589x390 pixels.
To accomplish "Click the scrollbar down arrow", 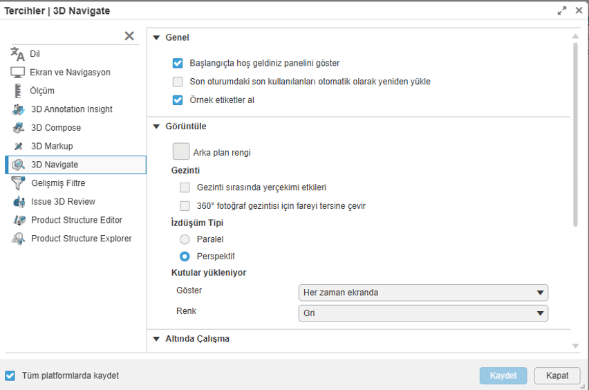I will click(x=575, y=346).
